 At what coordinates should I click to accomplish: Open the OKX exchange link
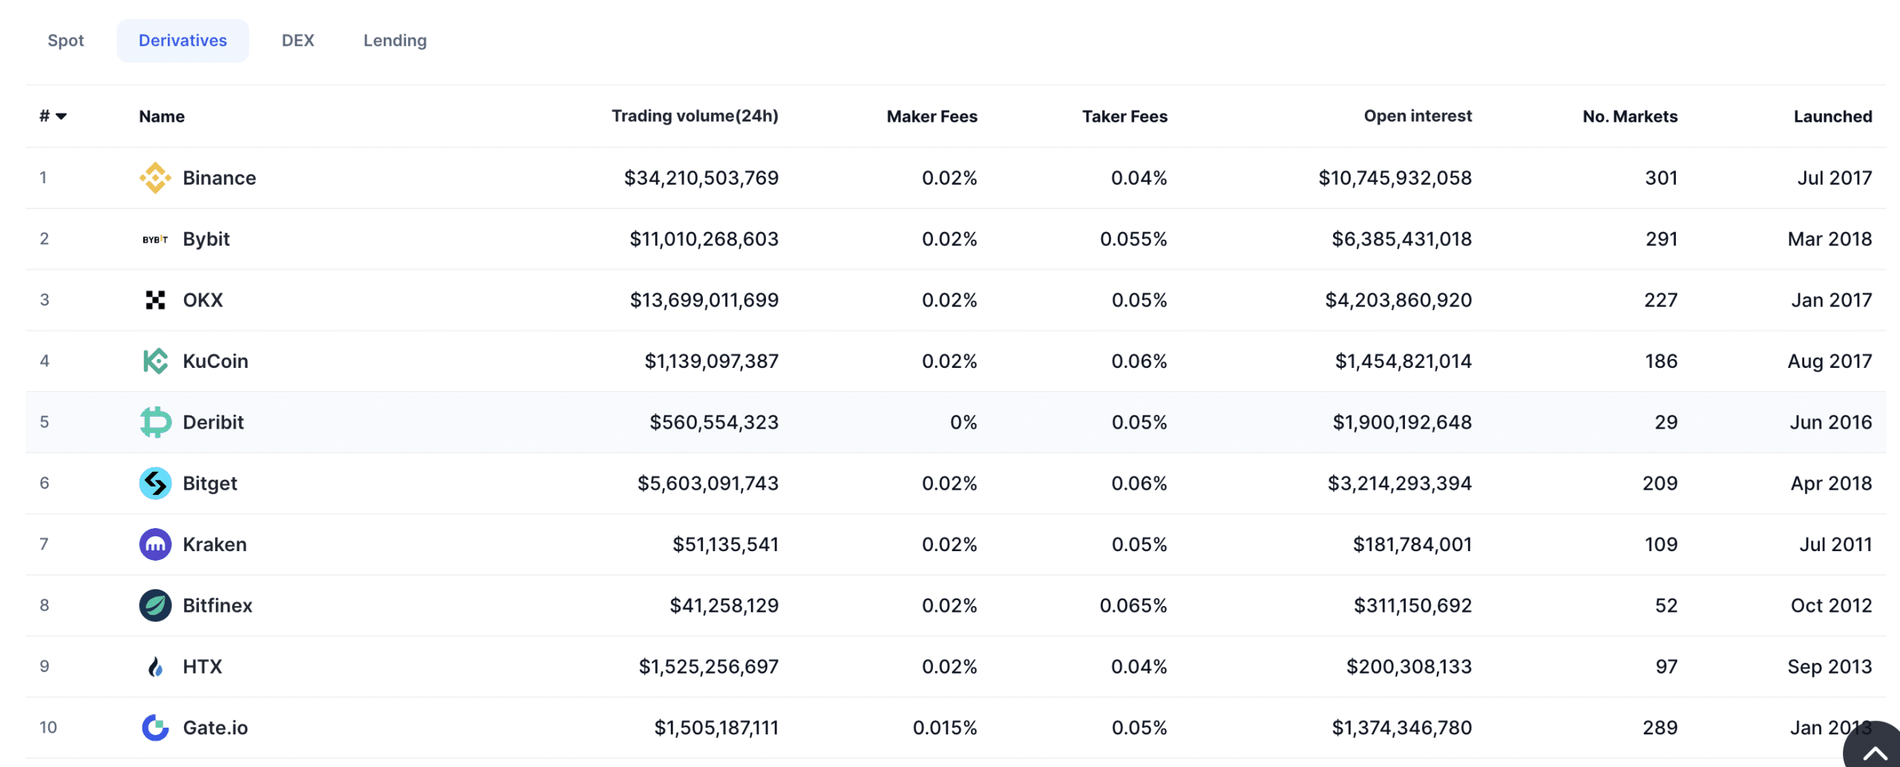[x=203, y=300]
